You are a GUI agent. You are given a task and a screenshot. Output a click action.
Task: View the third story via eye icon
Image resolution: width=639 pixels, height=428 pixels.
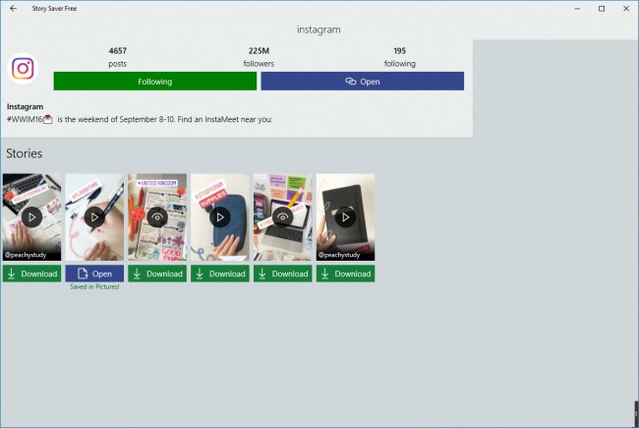[x=157, y=217]
